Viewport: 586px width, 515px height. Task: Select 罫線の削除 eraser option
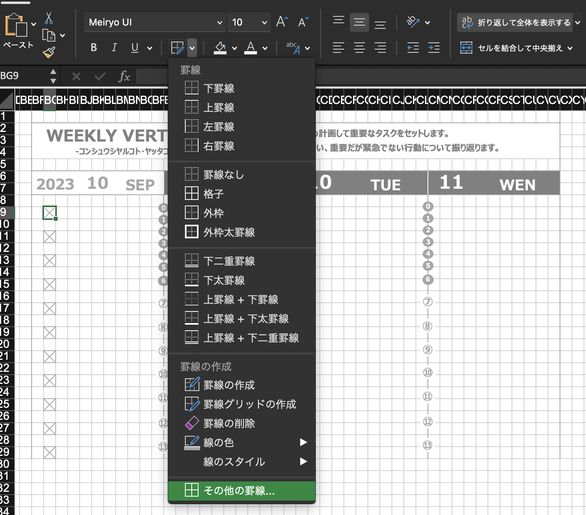coord(229,423)
